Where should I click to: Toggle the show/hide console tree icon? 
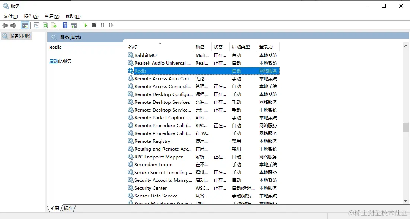pos(25,25)
